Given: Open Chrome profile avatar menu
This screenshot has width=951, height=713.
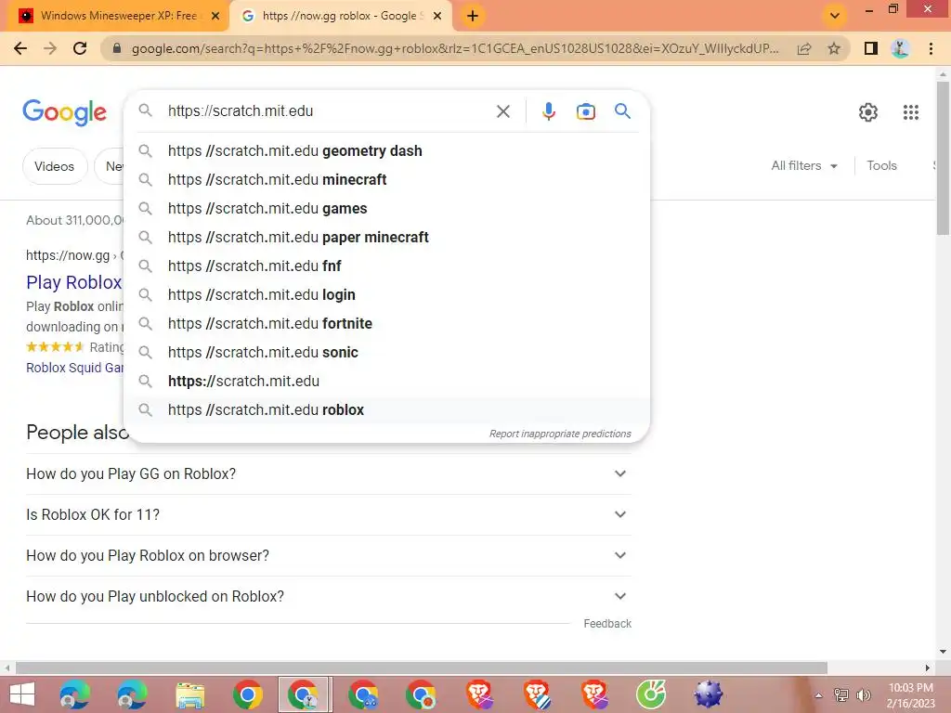Looking at the screenshot, I should click(x=900, y=48).
